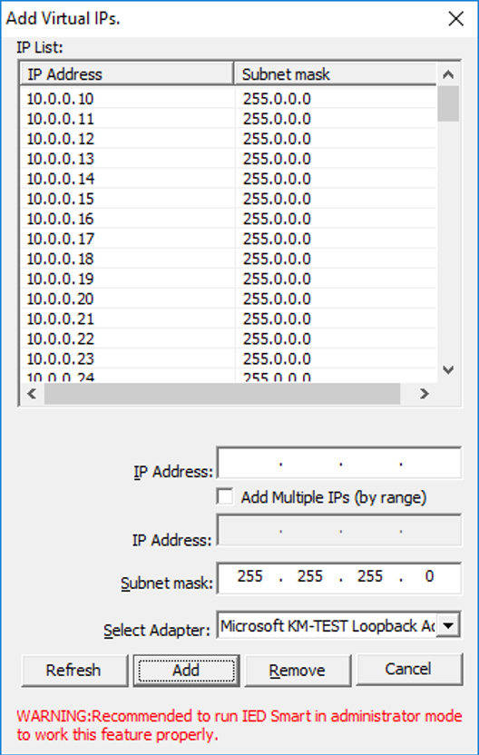Close the Add Virtual IPs dialog
Screen dimensions: 479x755
(455, 19)
